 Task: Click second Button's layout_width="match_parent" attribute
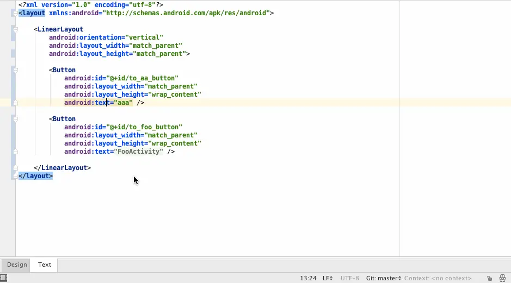[131, 135]
